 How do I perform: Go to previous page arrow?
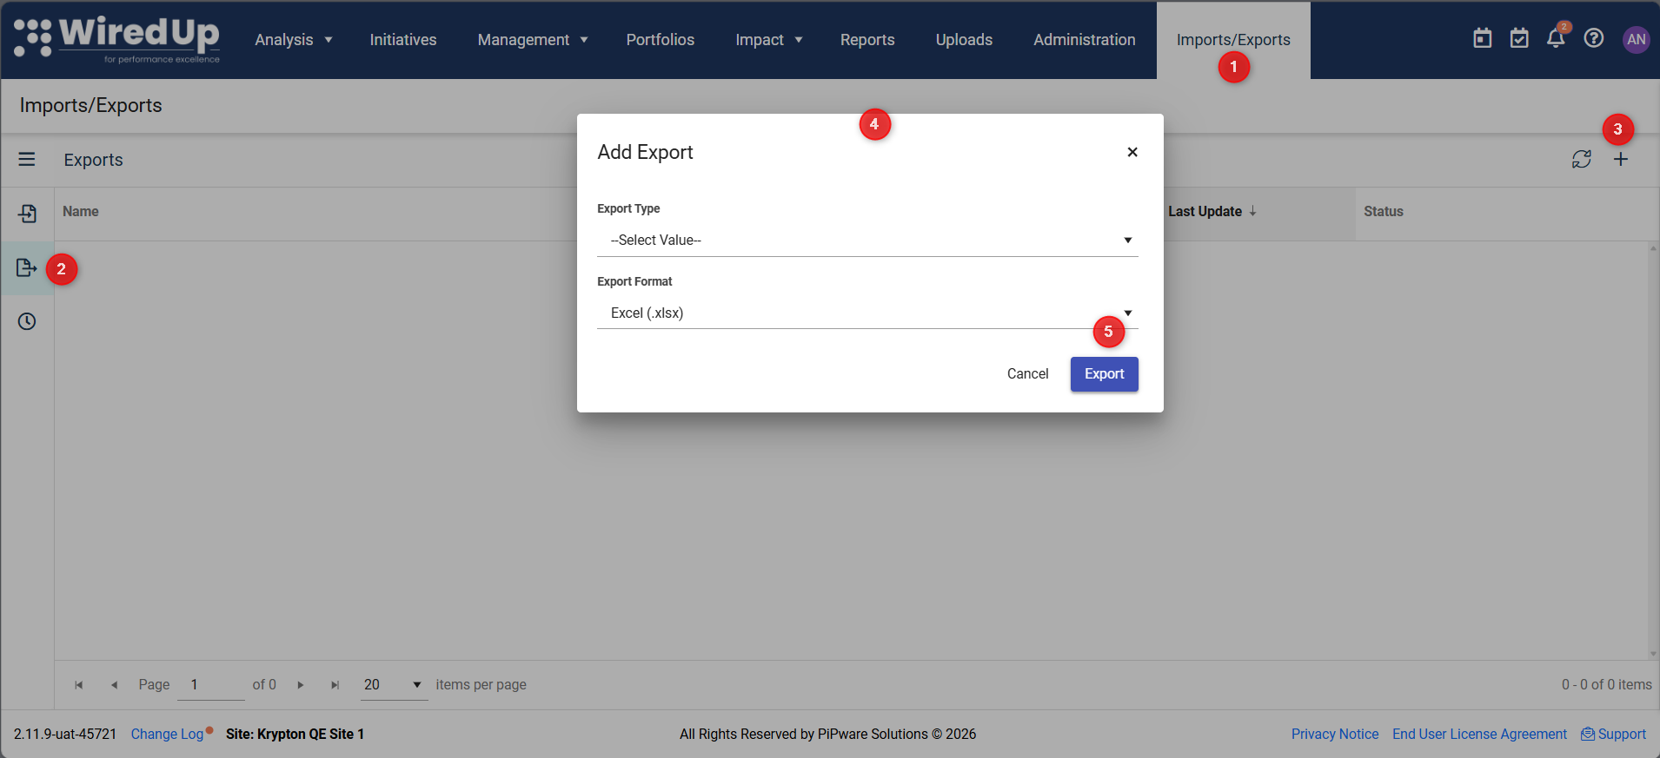pyautogui.click(x=114, y=685)
